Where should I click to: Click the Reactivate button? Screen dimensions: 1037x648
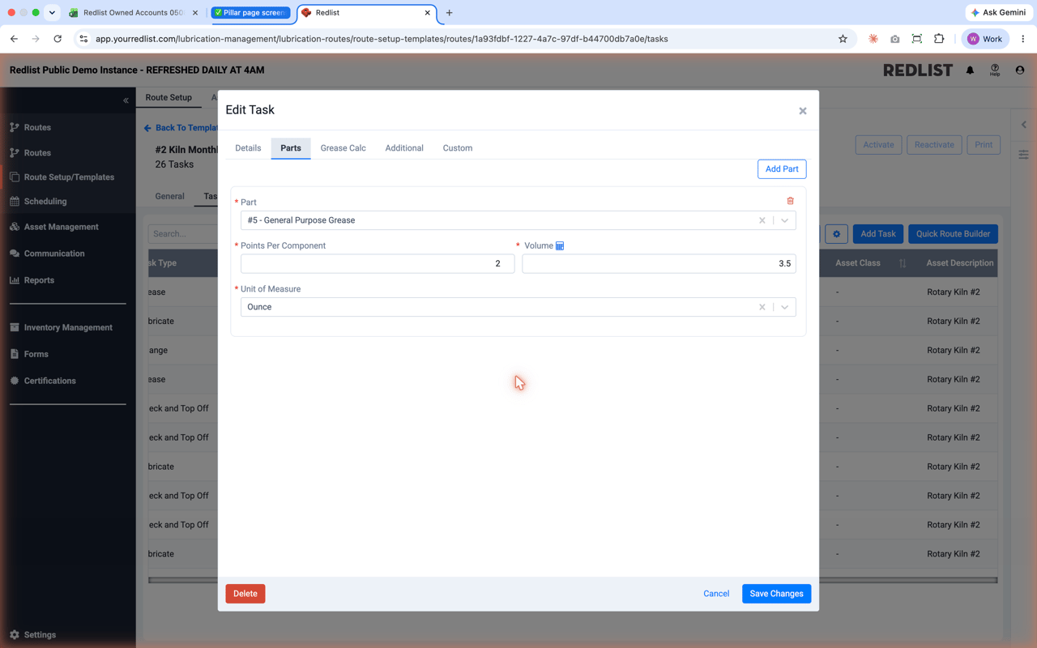click(934, 145)
